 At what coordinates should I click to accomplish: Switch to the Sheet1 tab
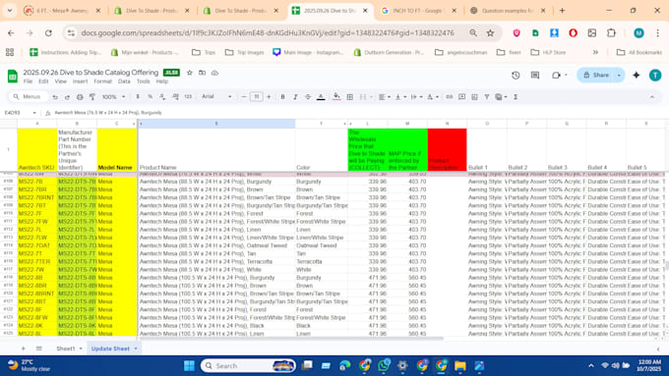pos(66,349)
